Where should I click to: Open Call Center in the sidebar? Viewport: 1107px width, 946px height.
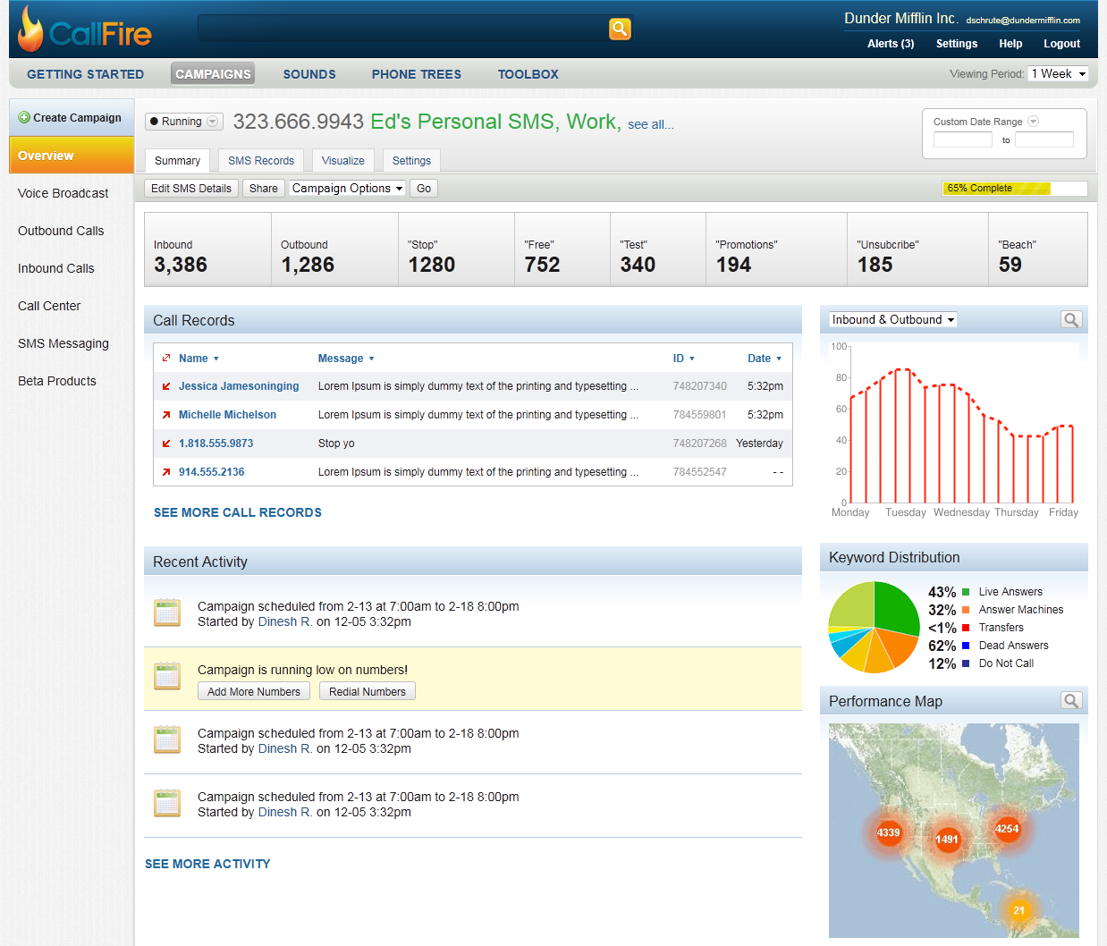(x=49, y=306)
